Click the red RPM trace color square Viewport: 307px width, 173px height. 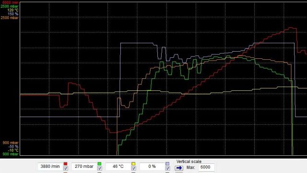coord(65,163)
